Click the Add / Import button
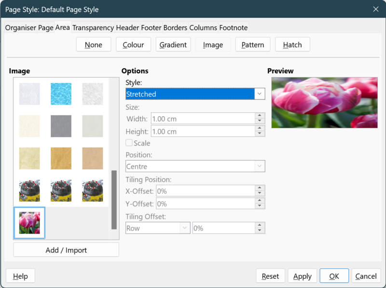386x288 pixels. click(66, 250)
